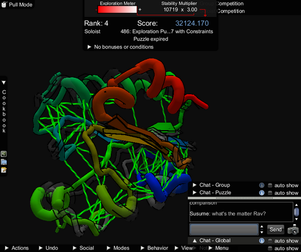The width and height of the screenshot is (301, 252).
Task: Click the chat scrollbar down arrow
Action: pyautogui.click(x=296, y=219)
